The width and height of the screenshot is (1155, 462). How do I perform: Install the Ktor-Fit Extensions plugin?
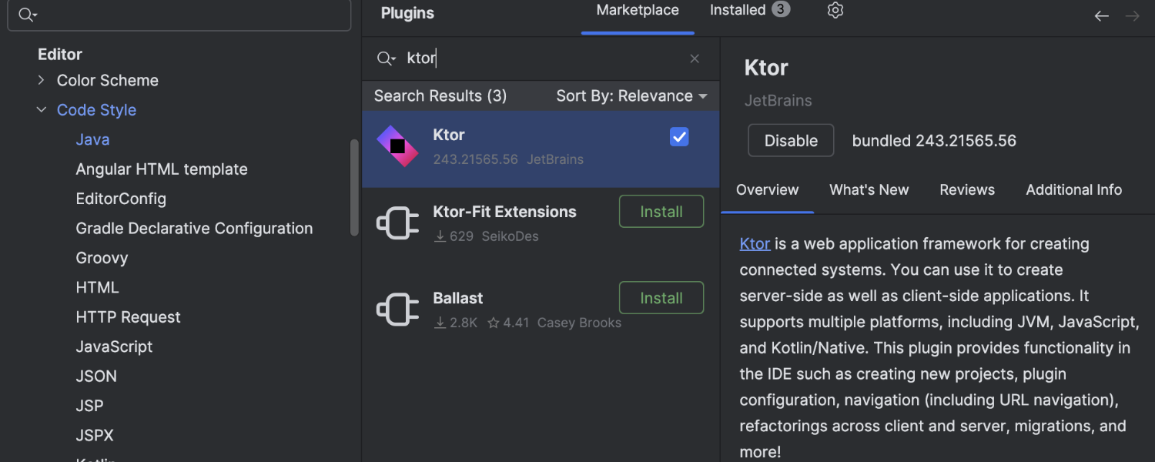(661, 212)
